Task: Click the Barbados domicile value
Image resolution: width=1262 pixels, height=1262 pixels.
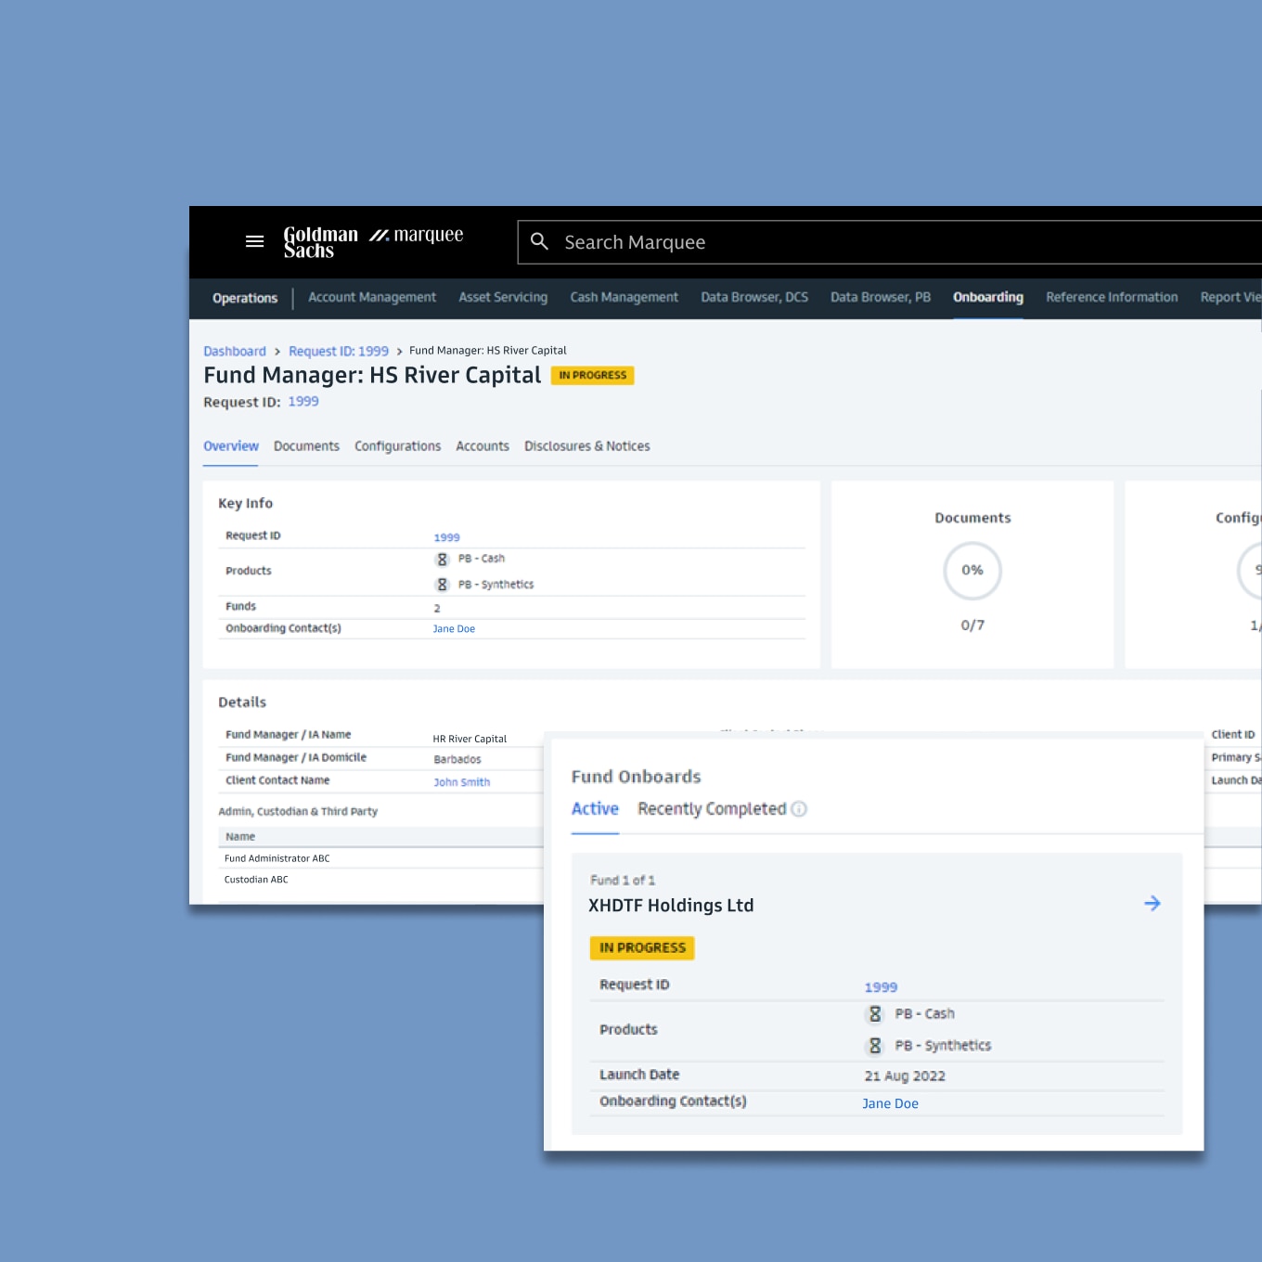Action: (457, 759)
